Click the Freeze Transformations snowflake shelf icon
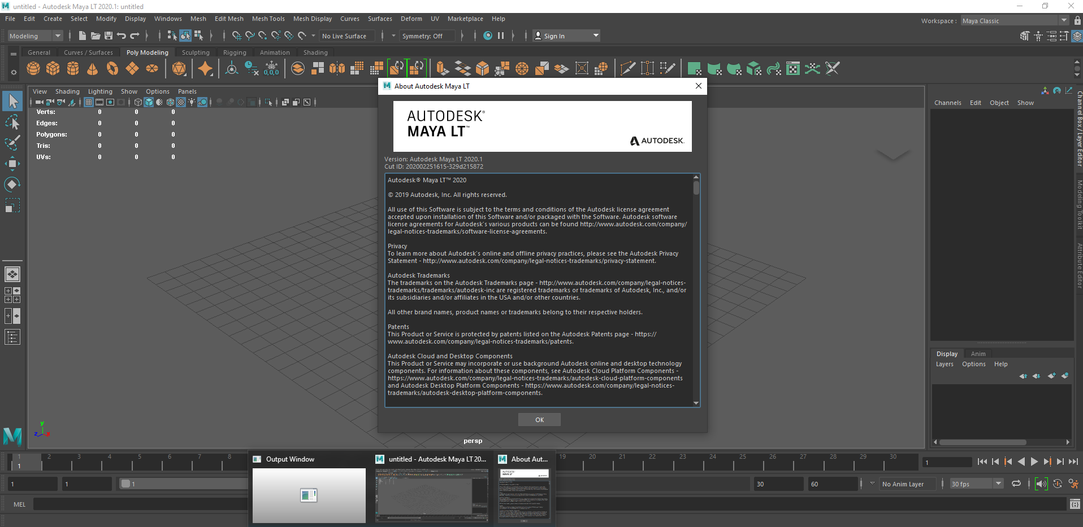This screenshot has height=527, width=1083. click(271, 68)
